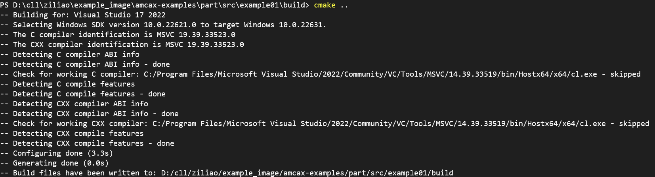Click the "Detecting CXX compile features - done" line
Screen dimensions: 655x177
(94, 143)
